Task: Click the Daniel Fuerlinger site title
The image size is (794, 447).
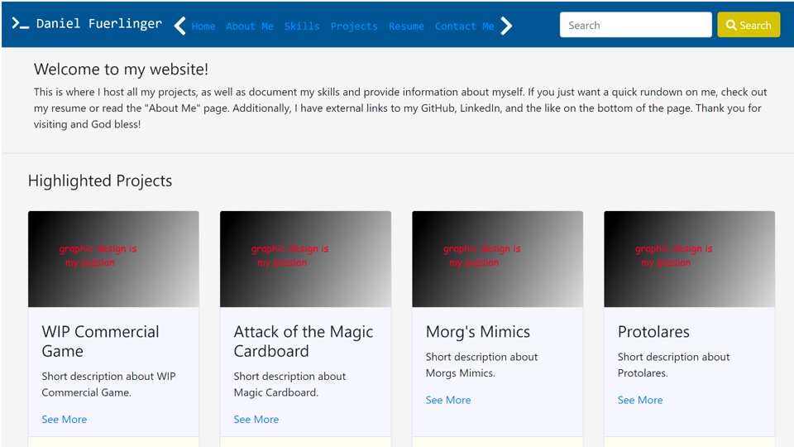Action: point(99,23)
